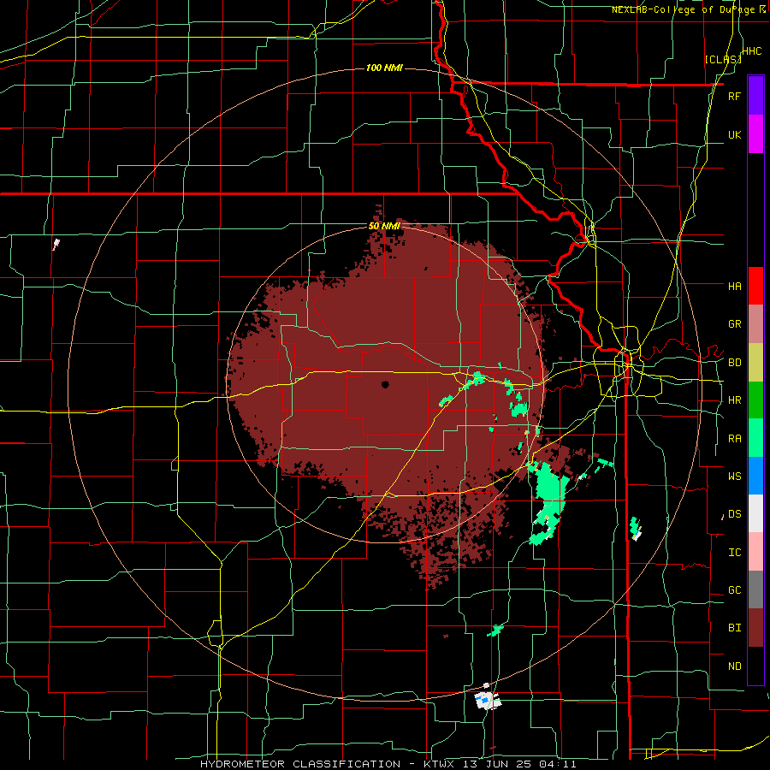Image resolution: width=770 pixels, height=770 pixels.
Task: Click the ND black legend swatch
Action: [755, 666]
